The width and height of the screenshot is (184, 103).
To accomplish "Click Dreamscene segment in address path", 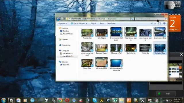I will pos(112,19).
